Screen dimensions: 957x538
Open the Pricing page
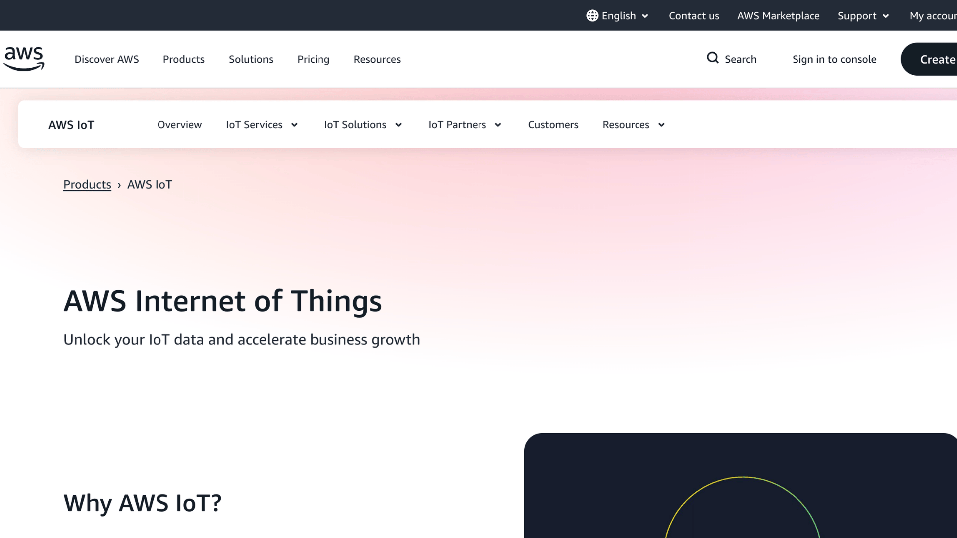pyautogui.click(x=313, y=59)
